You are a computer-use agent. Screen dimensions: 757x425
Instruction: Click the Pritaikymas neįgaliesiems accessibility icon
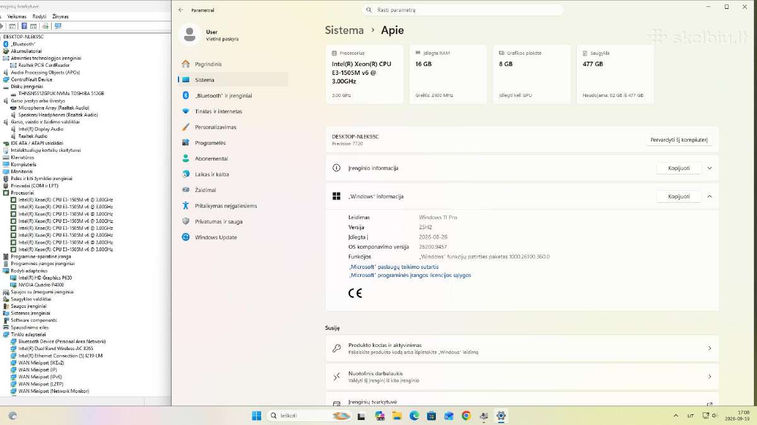pyautogui.click(x=185, y=206)
